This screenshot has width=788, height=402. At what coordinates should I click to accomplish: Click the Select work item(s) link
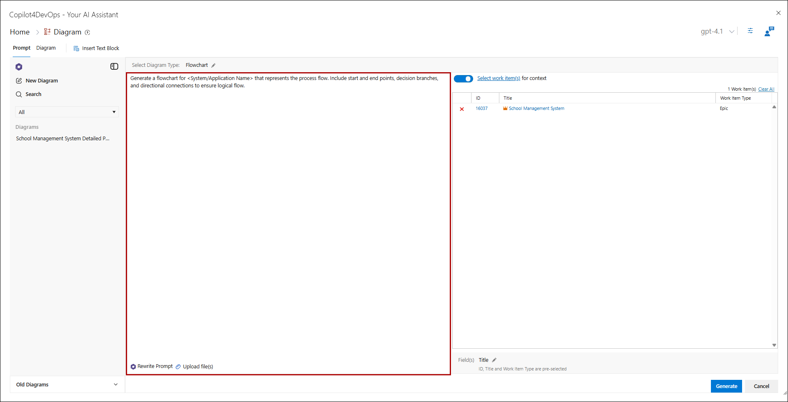point(499,78)
